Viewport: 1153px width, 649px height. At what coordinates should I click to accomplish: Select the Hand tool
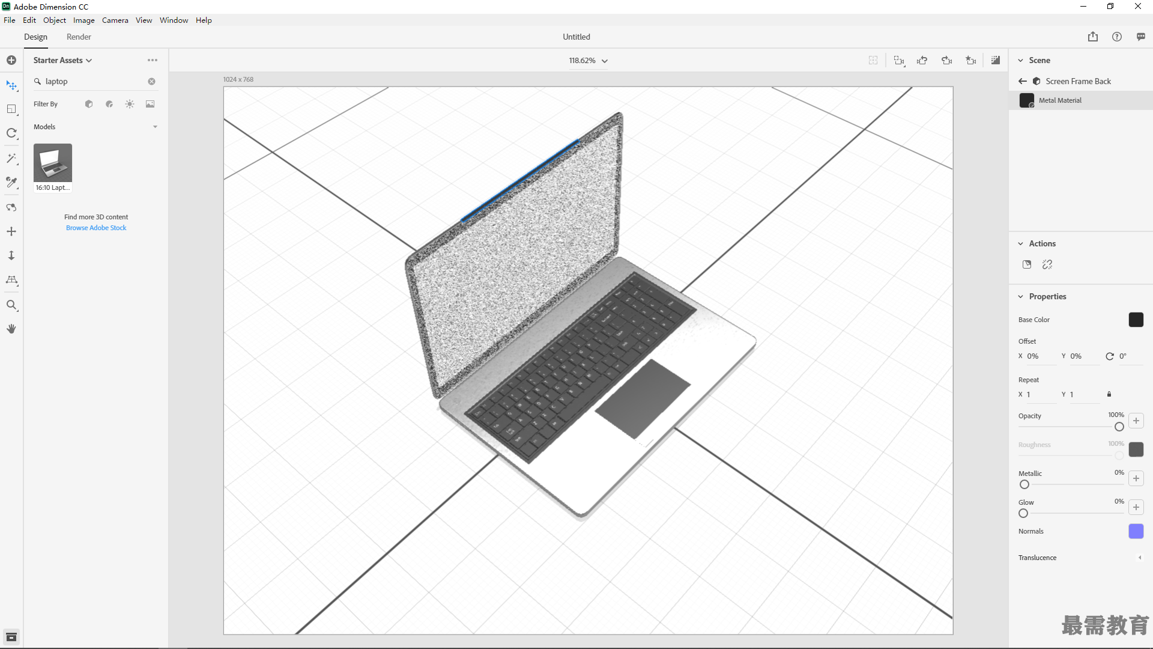point(11,329)
